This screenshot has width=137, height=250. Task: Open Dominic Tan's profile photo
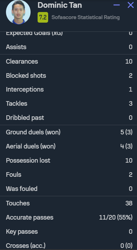(18, 12)
